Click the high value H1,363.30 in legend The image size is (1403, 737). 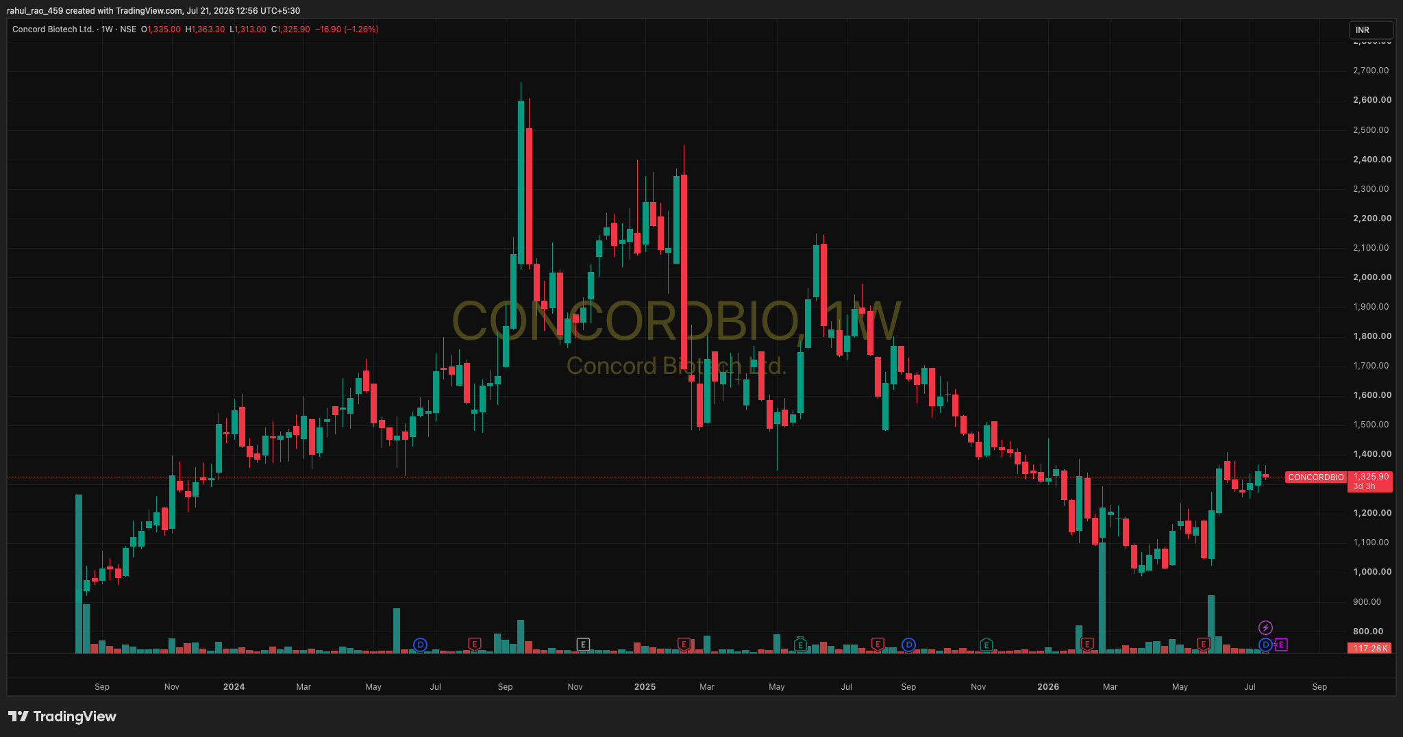point(205,29)
